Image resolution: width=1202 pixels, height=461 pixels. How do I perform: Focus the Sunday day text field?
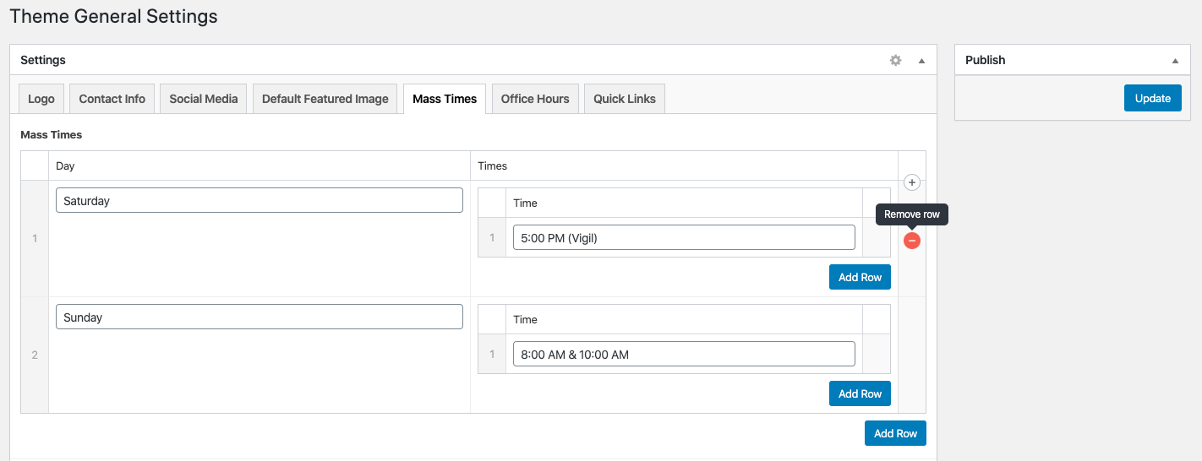tap(260, 317)
